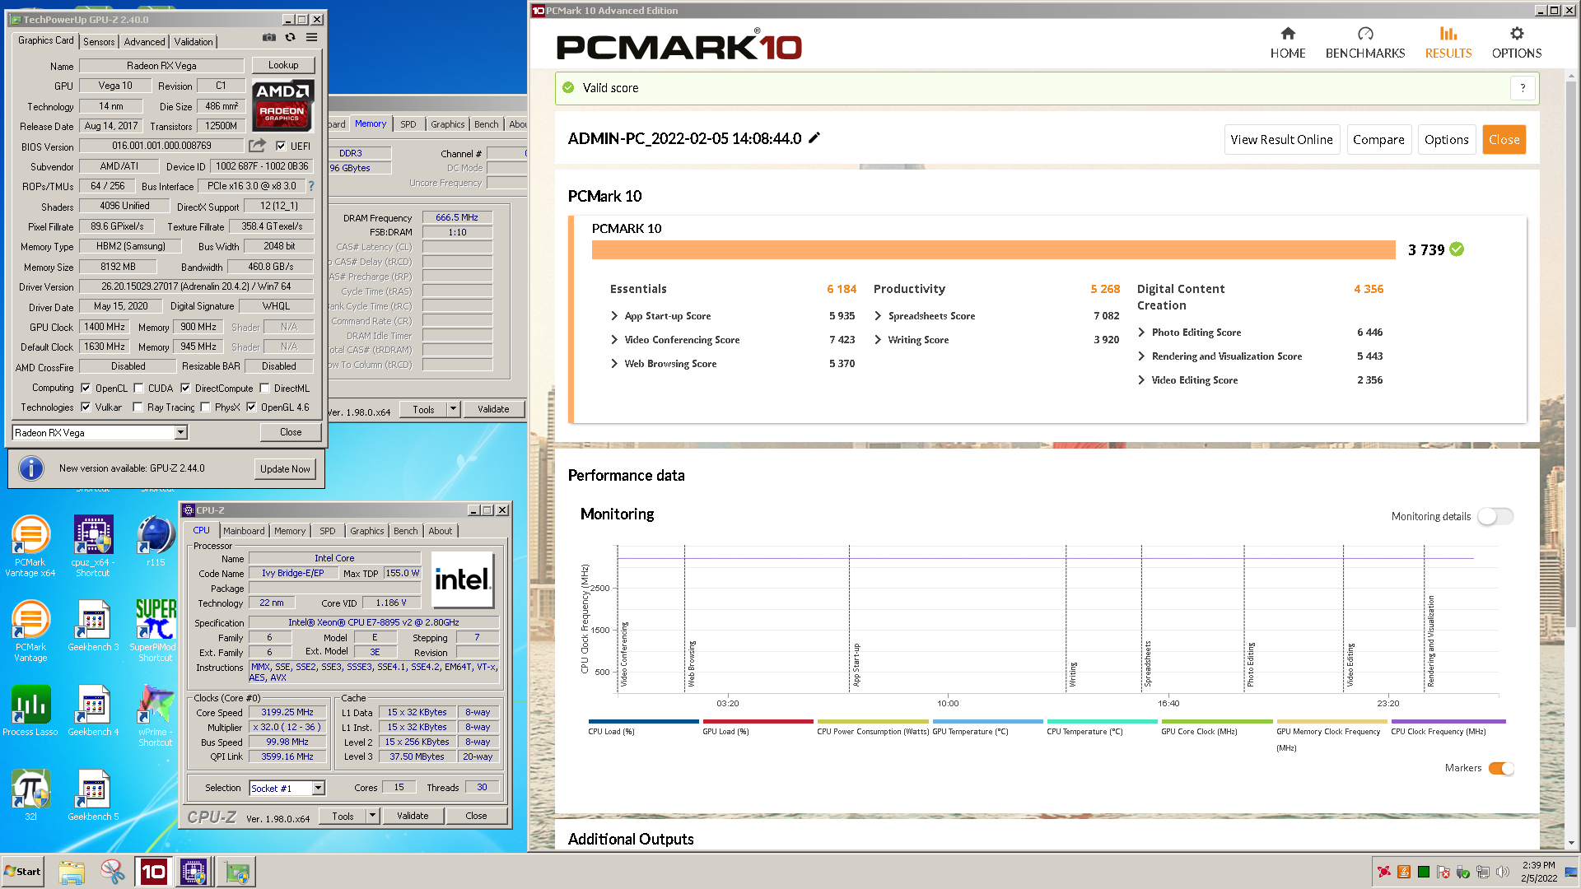Click CPU-Z taskbar icon
The width and height of the screenshot is (1581, 889).
194,872
